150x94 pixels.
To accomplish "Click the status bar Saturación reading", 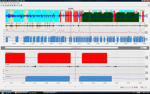I will (x=6, y=90).
